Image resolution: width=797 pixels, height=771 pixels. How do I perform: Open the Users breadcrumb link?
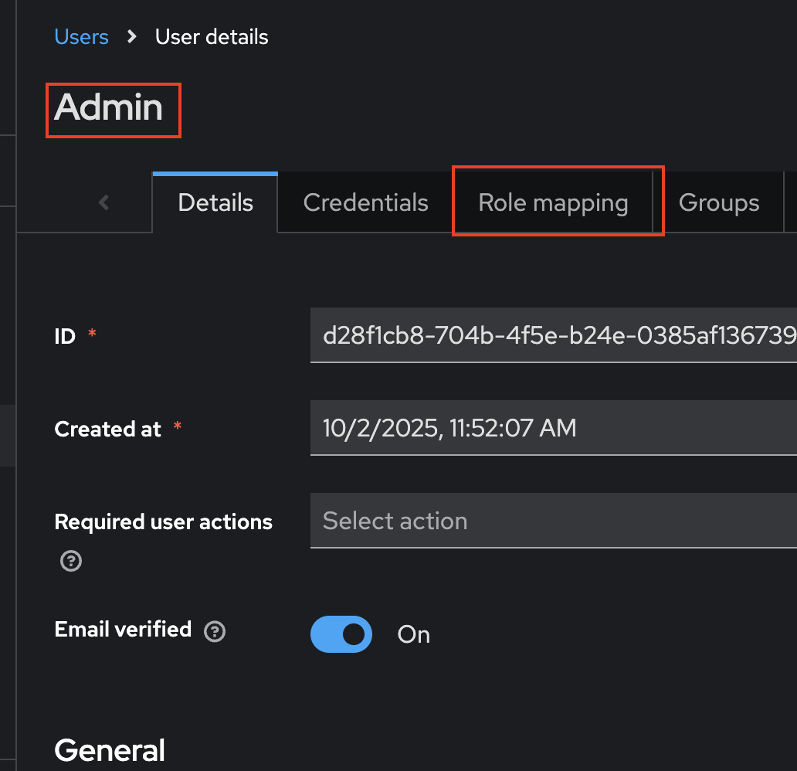(81, 37)
